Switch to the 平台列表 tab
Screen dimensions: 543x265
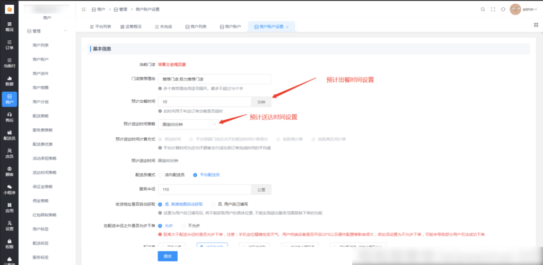coord(100,26)
